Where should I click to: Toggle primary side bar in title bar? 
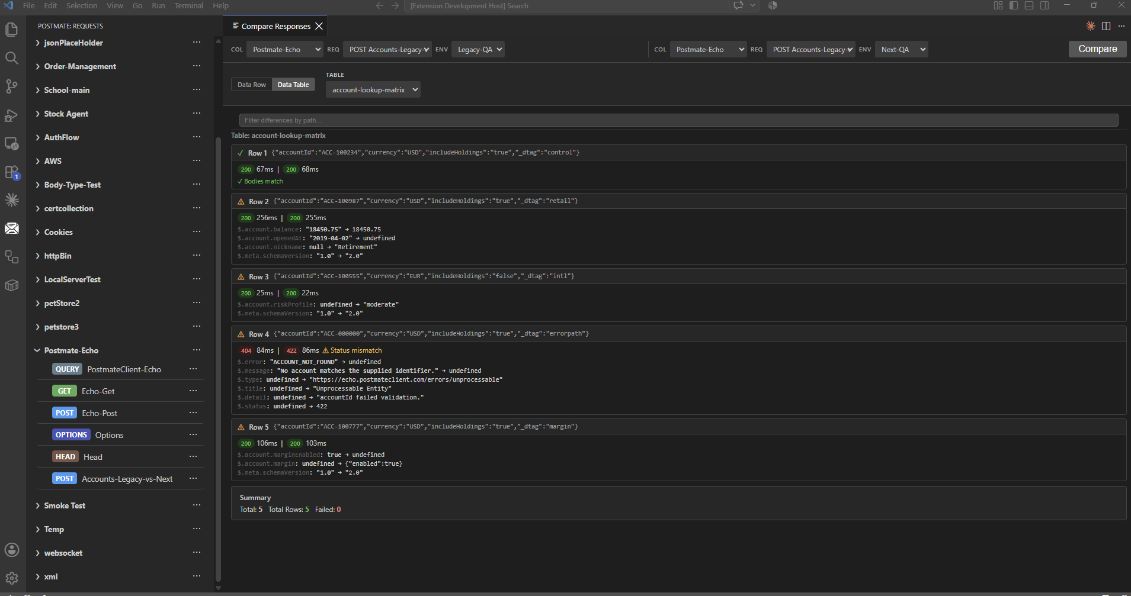coord(1014,5)
